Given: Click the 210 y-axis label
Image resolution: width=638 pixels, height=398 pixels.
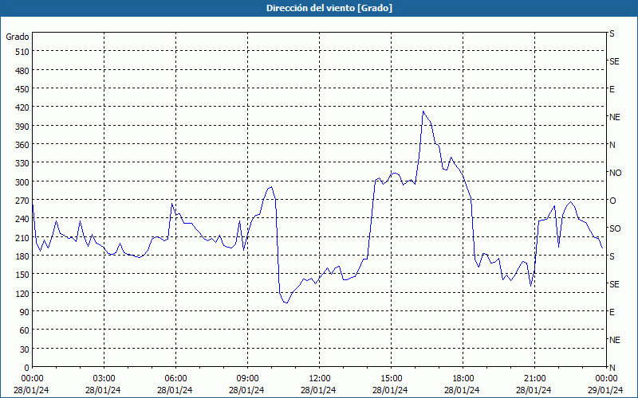Looking at the screenshot, I should tap(23, 237).
